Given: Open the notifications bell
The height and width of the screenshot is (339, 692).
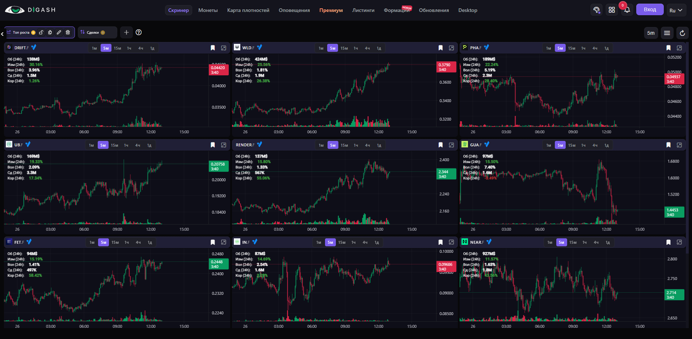Looking at the screenshot, I should coord(627,10).
